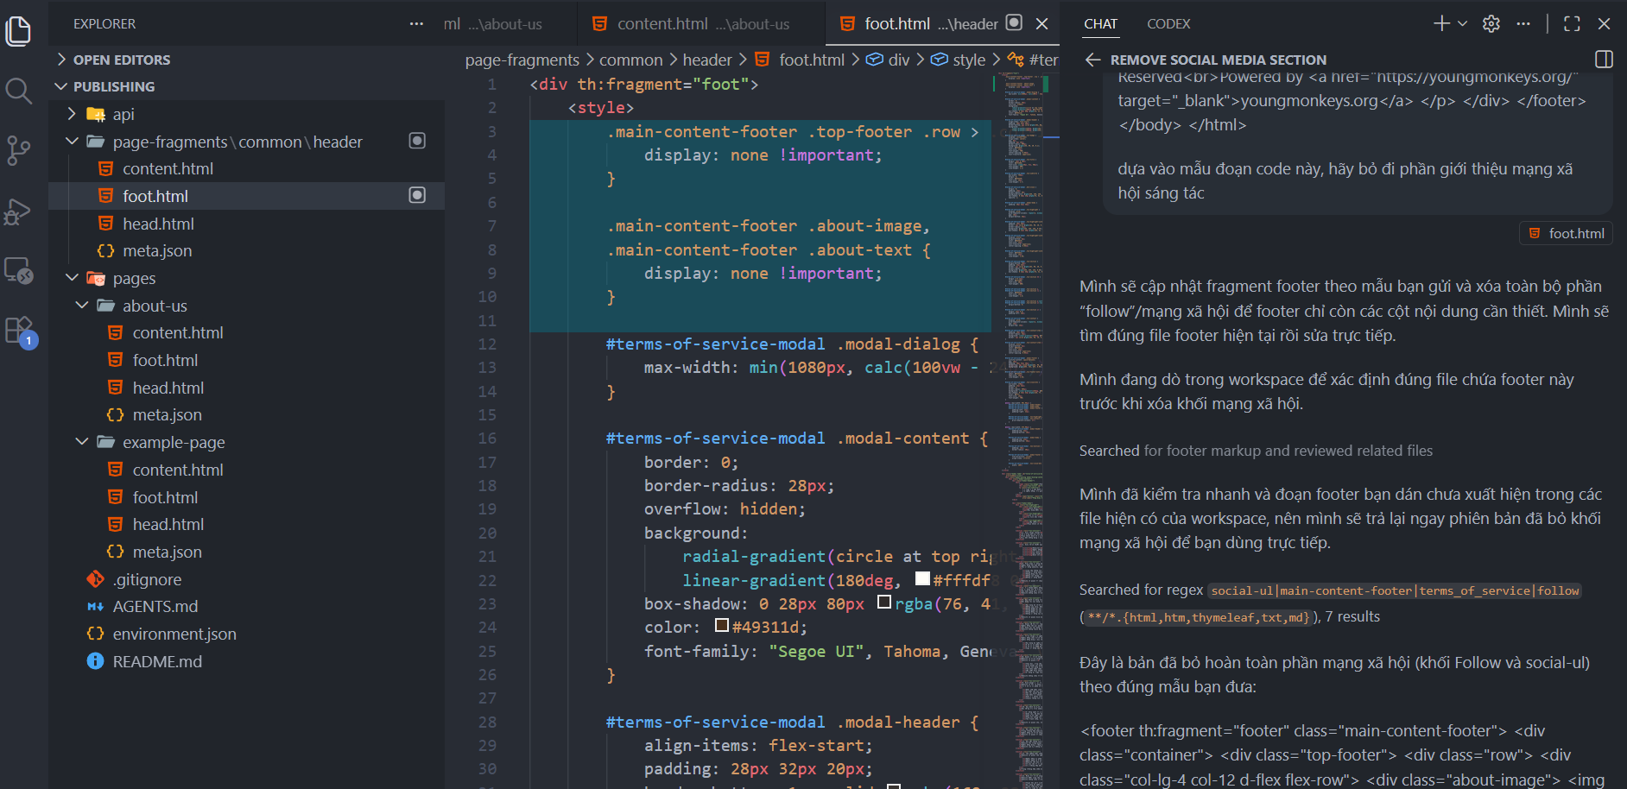Click header breadcrumb segment
The width and height of the screenshot is (1627, 789).
pyautogui.click(x=707, y=60)
